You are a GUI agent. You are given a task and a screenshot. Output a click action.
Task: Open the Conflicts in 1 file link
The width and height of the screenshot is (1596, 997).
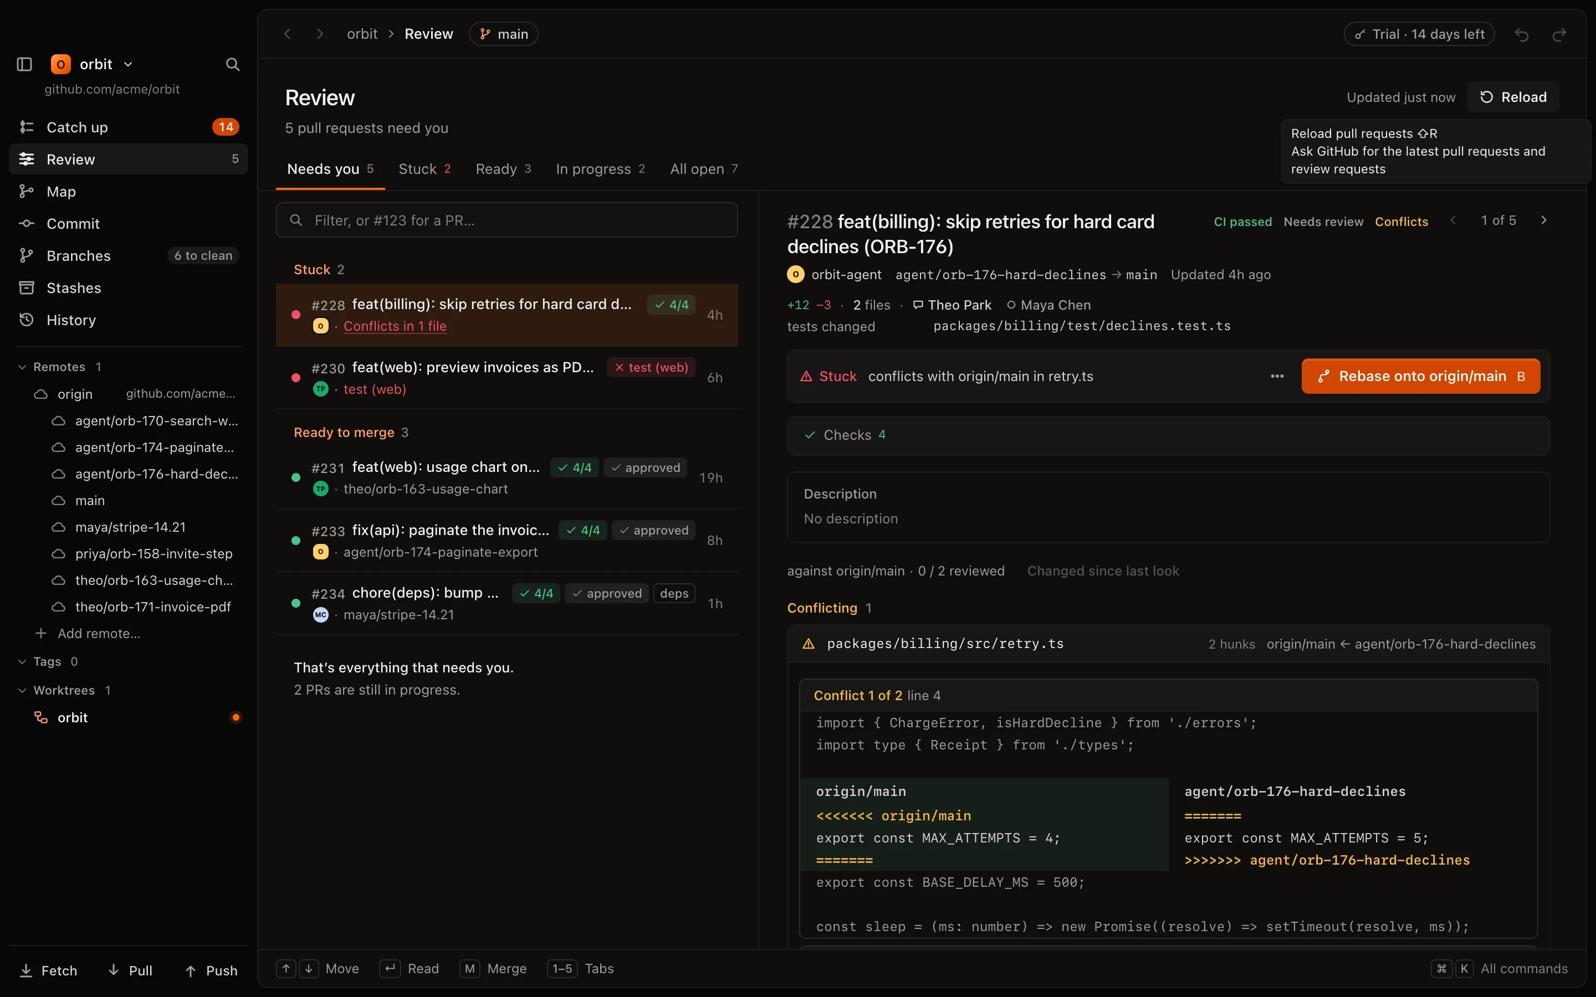pyautogui.click(x=395, y=326)
